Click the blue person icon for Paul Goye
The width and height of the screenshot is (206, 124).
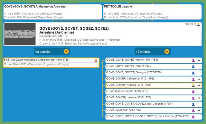[x=193, y=67]
